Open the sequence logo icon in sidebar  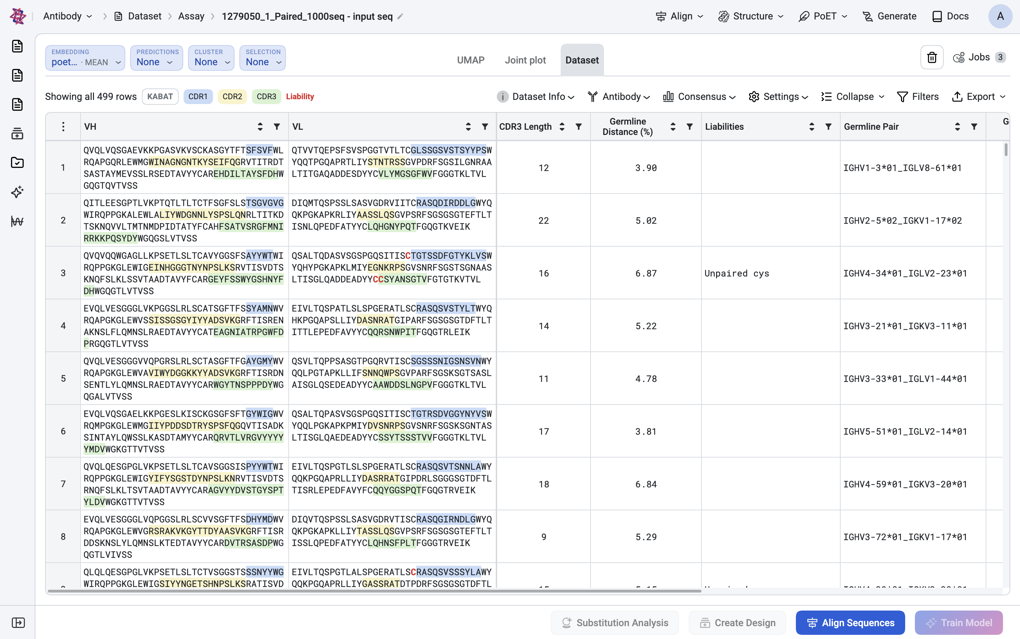pyautogui.click(x=17, y=221)
